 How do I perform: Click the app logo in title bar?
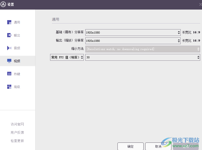tap(3, 4)
